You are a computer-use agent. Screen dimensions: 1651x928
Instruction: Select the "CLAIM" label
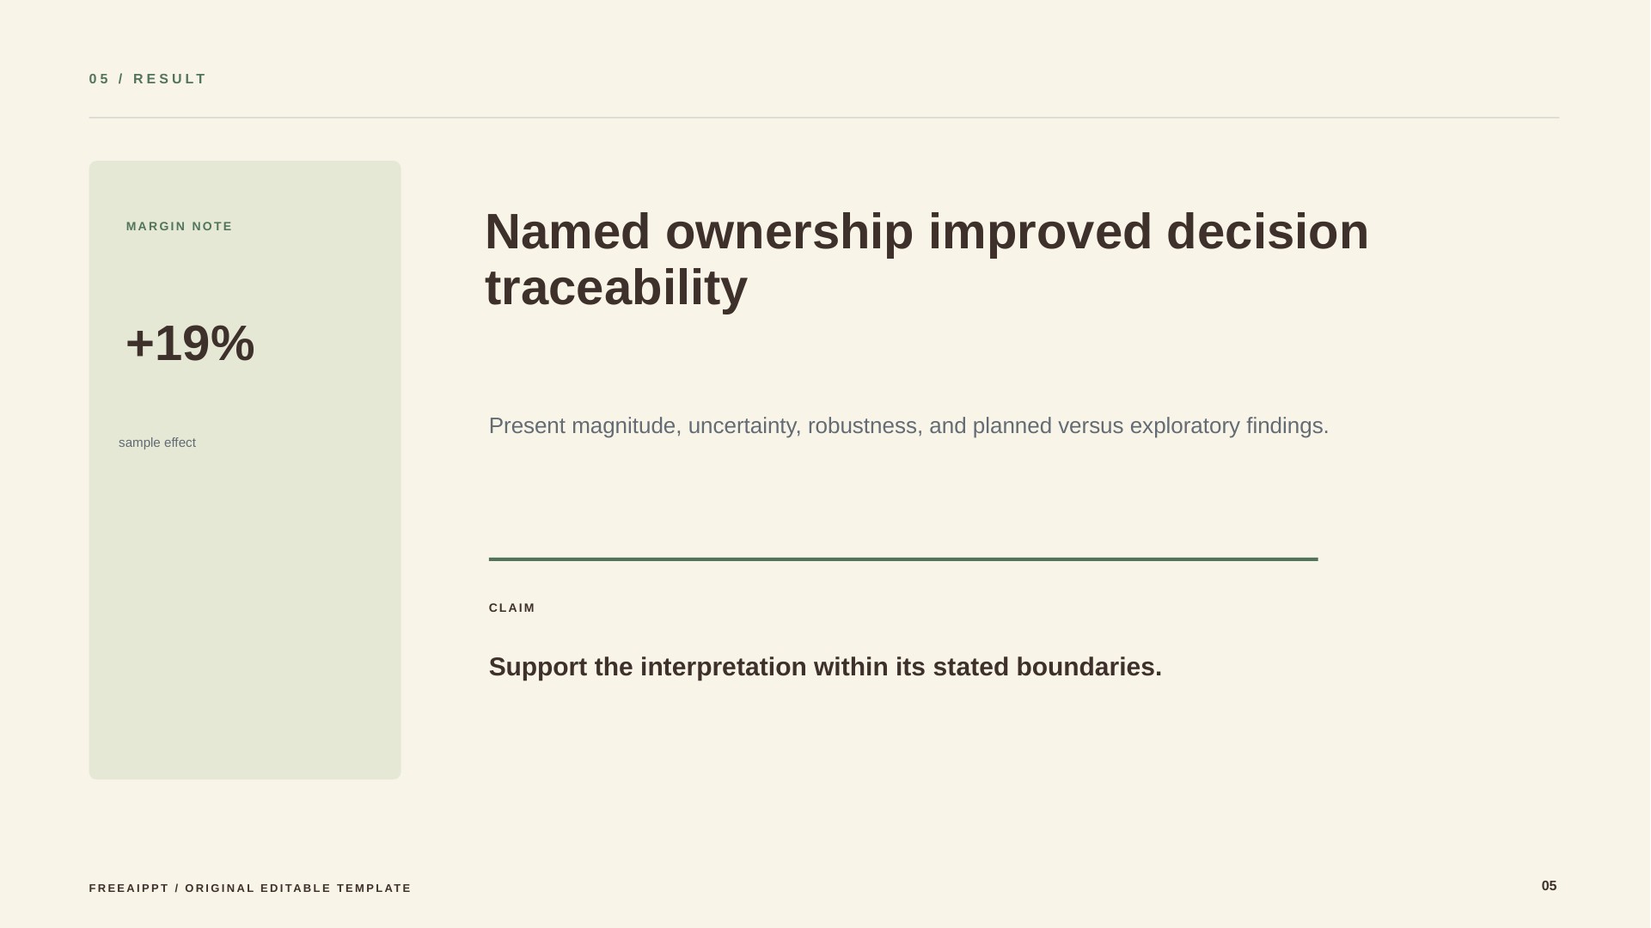pyautogui.click(x=511, y=608)
